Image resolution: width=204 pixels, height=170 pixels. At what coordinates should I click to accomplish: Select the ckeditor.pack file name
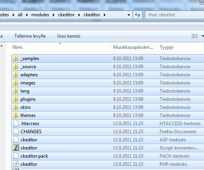(34, 156)
